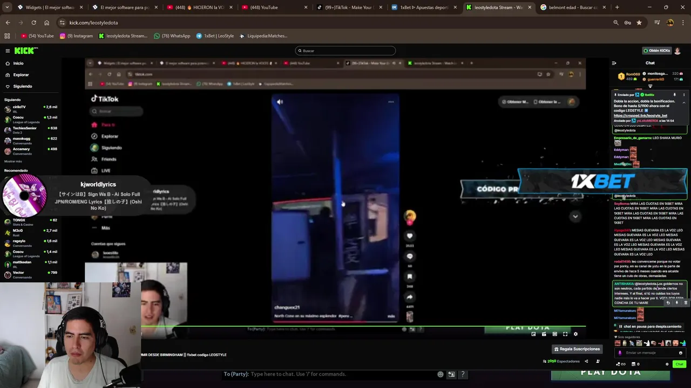The width and height of the screenshot is (691, 388).
Task: Open masokugg channel
Action: [31, 140]
